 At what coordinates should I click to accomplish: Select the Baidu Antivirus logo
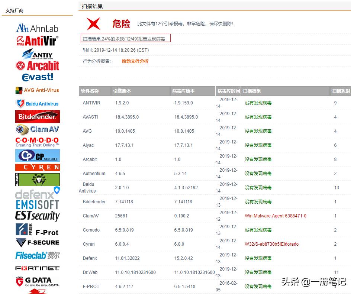pyautogui.click(x=37, y=103)
